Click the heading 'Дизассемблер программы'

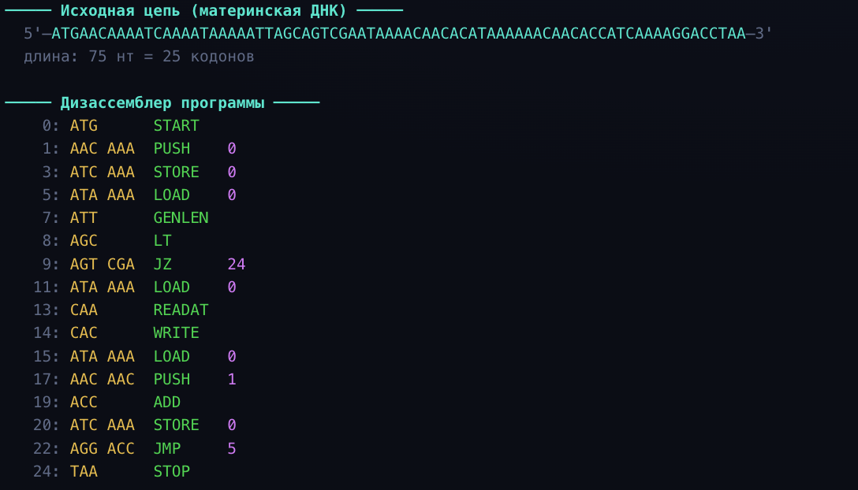tap(162, 103)
